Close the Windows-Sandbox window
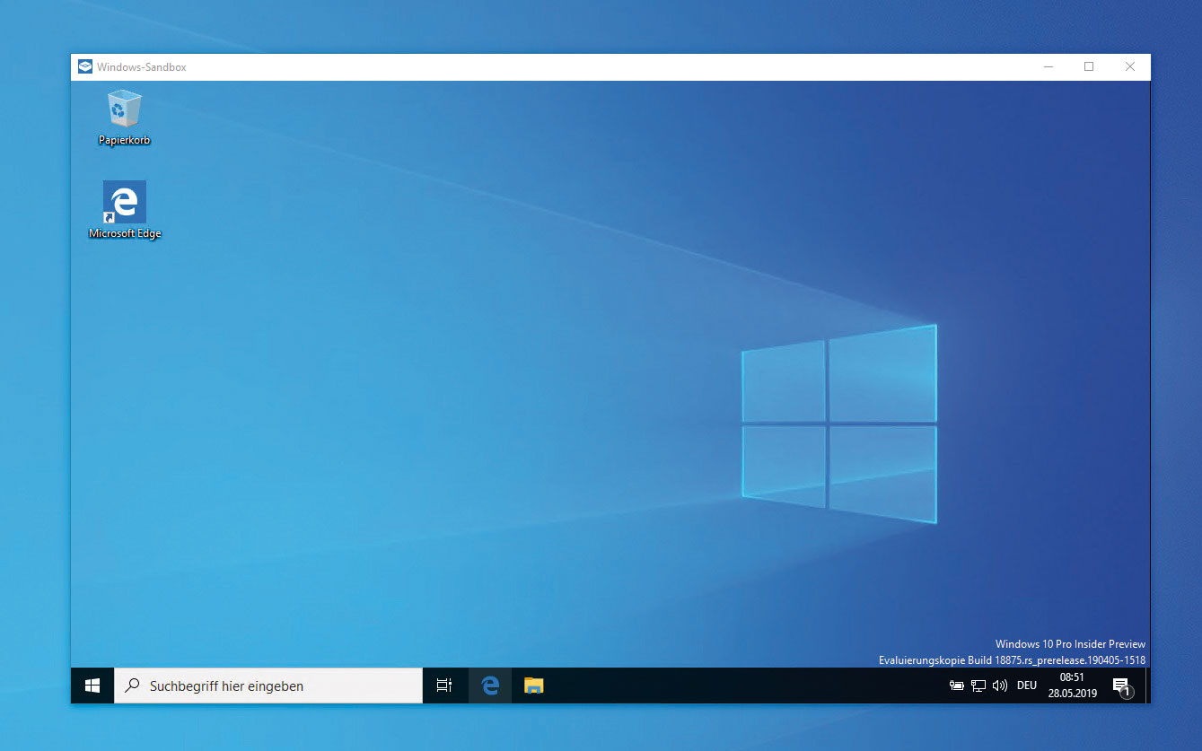 click(1130, 66)
